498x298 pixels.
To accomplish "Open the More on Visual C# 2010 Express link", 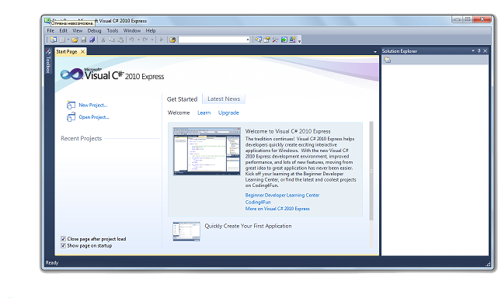I will [x=277, y=209].
